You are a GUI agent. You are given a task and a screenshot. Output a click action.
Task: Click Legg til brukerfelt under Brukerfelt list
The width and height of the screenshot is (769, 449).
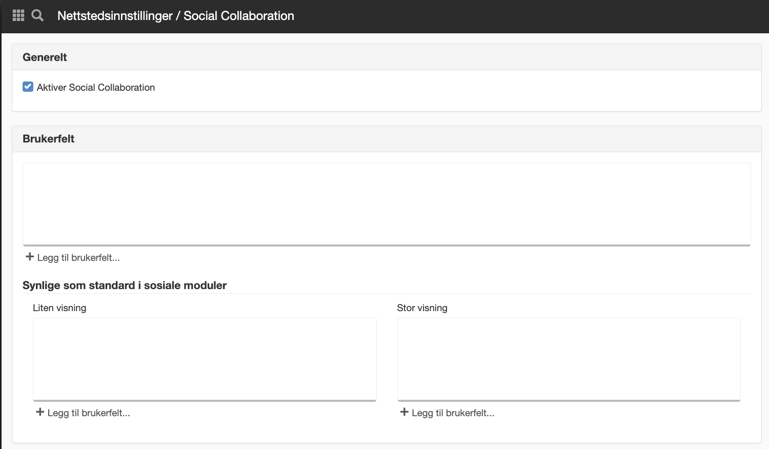coord(78,258)
